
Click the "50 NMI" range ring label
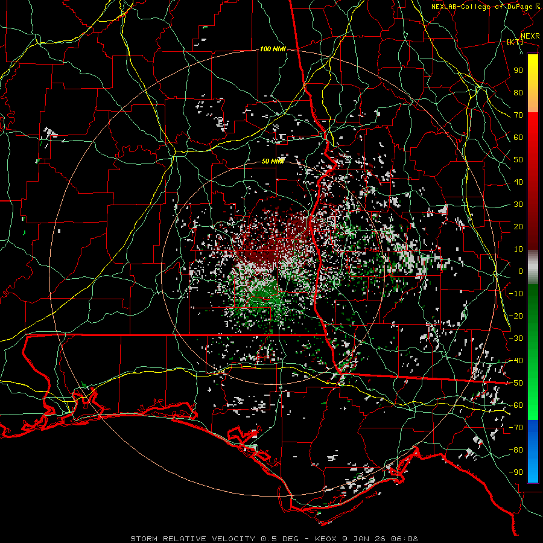pyautogui.click(x=273, y=161)
